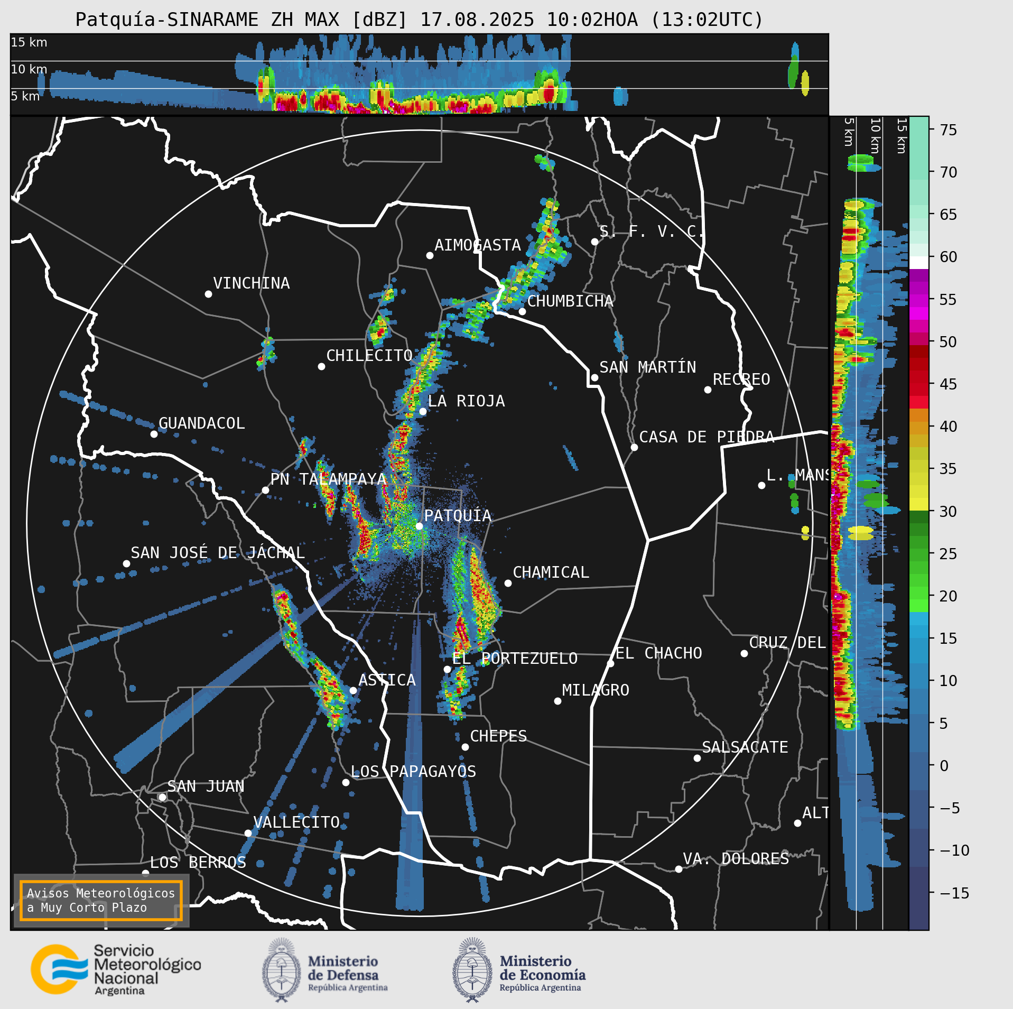Click the Avisos Meteorológicos a Muy Corto Plazo box
1013x1009 pixels.
(101, 900)
